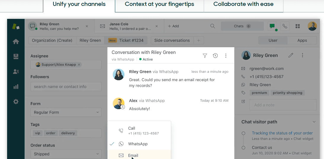Open the conversation more options menu
324x159 pixels.
[226, 55]
